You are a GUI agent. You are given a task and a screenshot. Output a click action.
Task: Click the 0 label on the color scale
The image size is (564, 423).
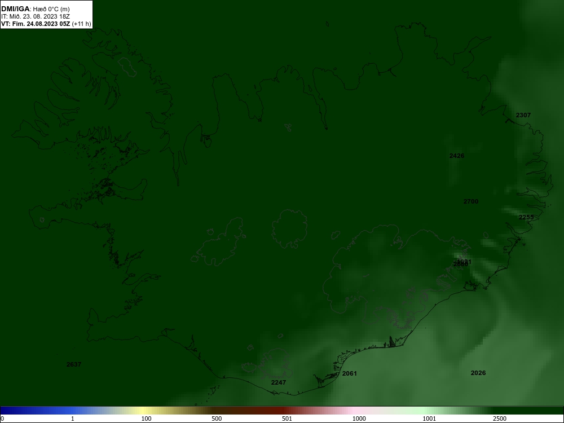tap(2, 418)
